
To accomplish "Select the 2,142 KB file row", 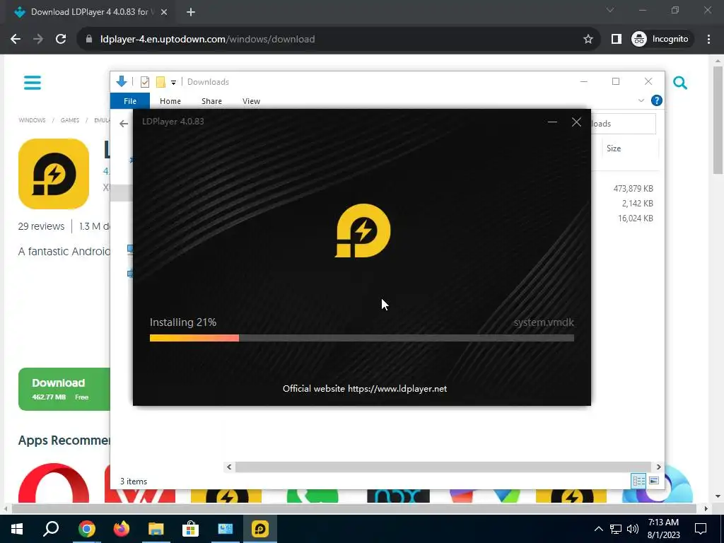I will point(637,203).
